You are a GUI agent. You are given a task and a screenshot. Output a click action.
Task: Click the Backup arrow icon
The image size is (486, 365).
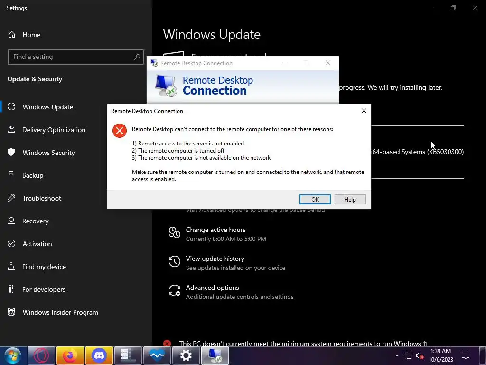[x=11, y=175]
